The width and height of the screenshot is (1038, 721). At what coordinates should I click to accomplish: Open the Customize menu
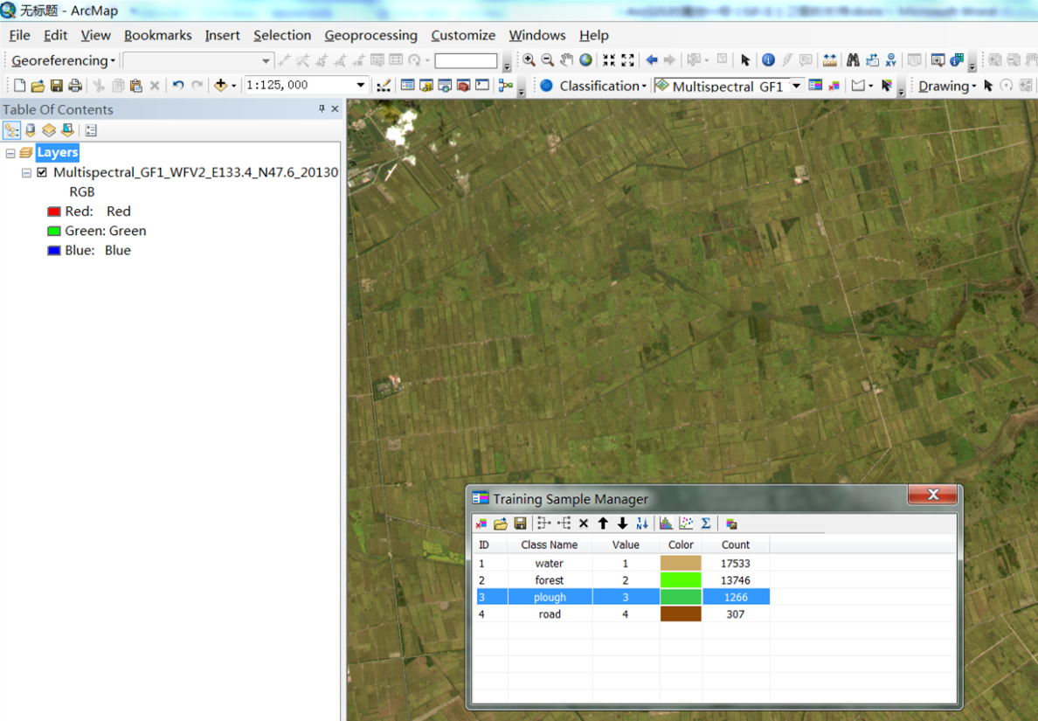click(x=463, y=35)
